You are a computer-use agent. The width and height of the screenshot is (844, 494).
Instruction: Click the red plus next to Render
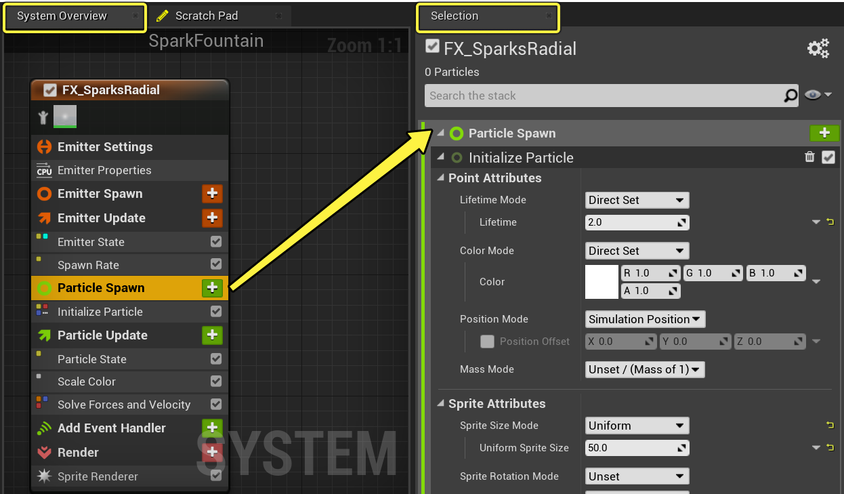coord(212,452)
